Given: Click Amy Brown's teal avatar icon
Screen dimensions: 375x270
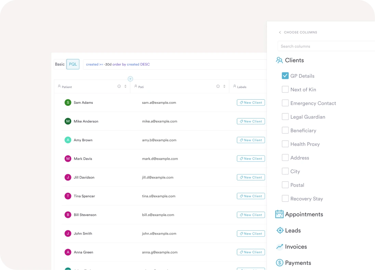Looking at the screenshot, I should click(x=68, y=140).
